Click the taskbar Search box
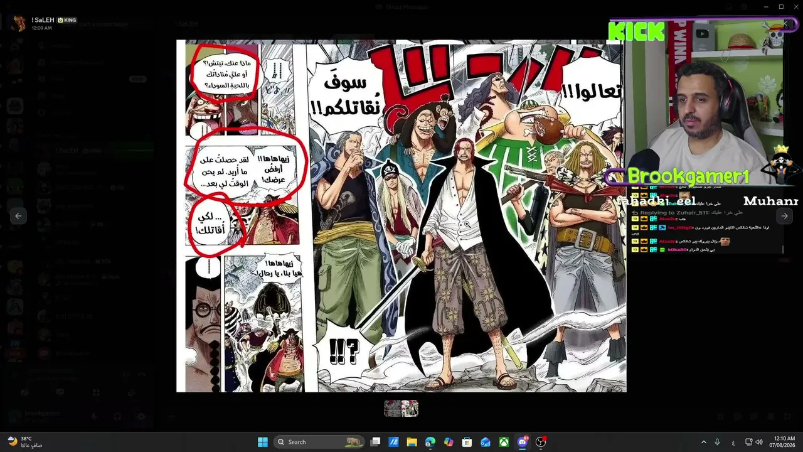 coord(319,442)
